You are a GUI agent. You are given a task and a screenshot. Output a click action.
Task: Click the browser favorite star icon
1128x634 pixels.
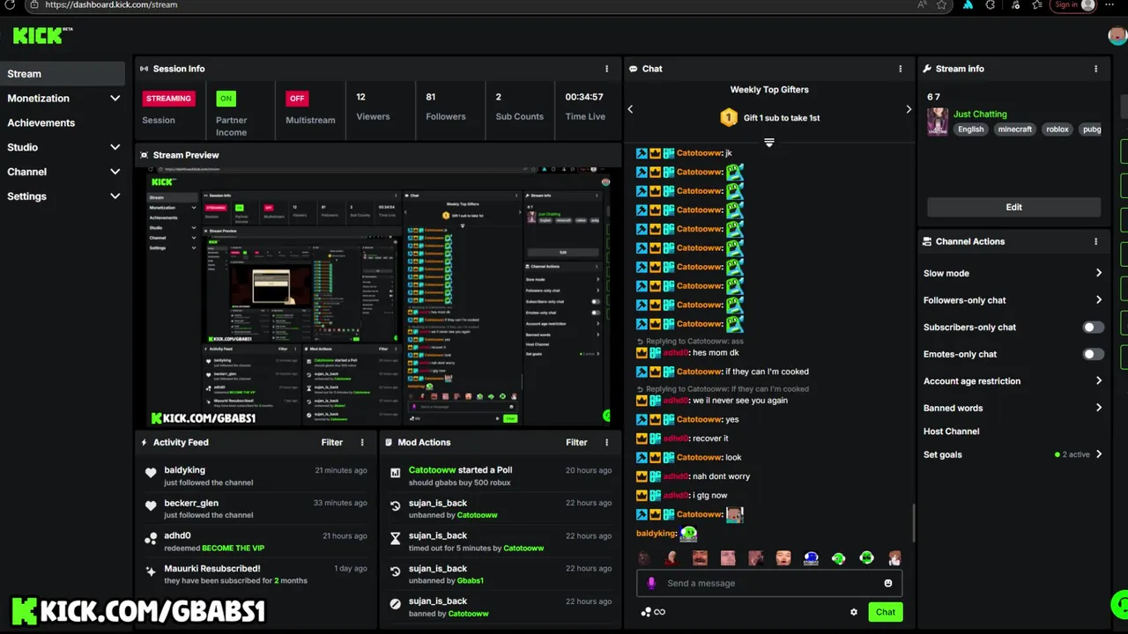[941, 4]
